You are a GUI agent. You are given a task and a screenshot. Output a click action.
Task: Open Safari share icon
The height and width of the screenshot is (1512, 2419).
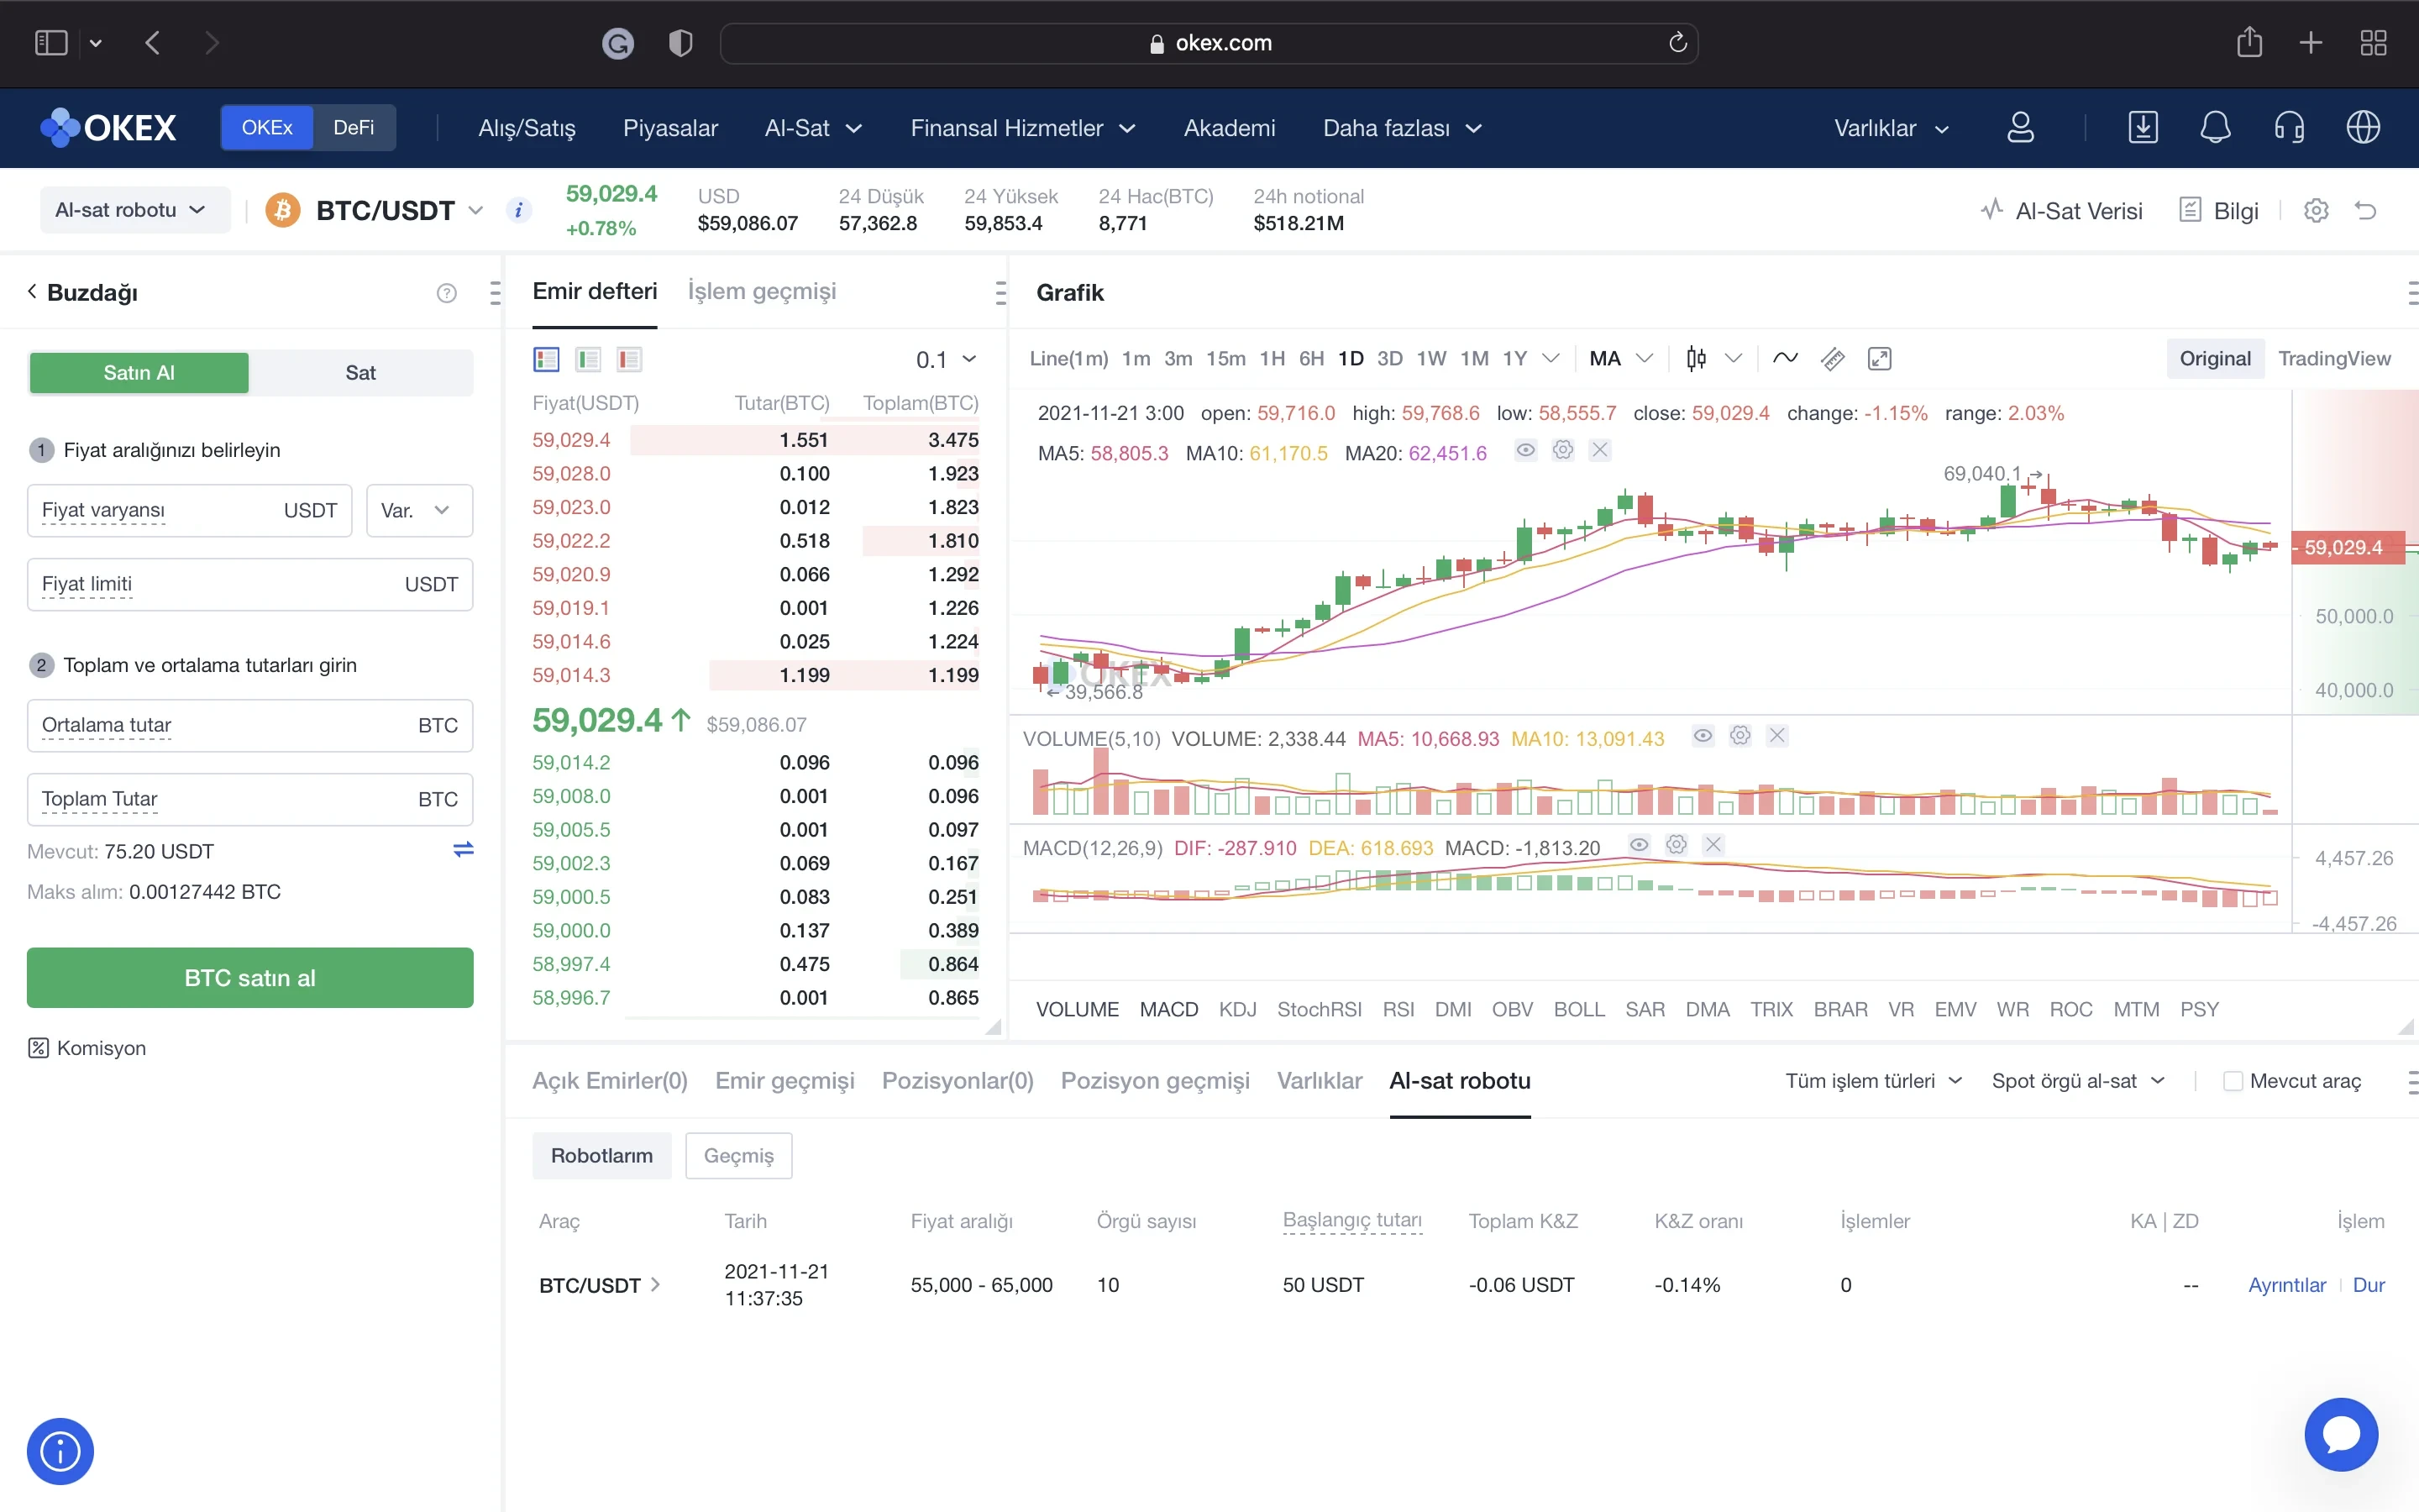pos(2249,42)
